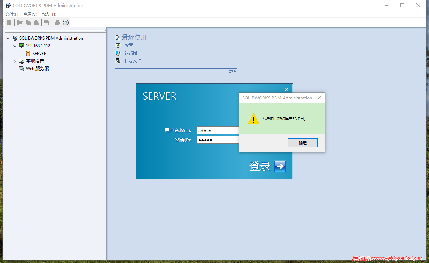This screenshot has height=263, width=429.
Task: Collapse the 192.168.1.112 server node
Action: (x=15, y=46)
